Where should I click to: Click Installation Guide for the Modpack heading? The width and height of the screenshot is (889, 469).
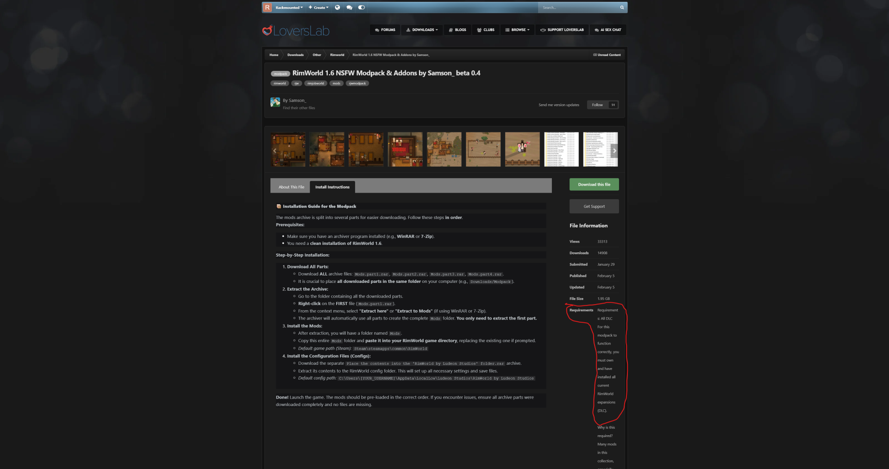point(319,206)
